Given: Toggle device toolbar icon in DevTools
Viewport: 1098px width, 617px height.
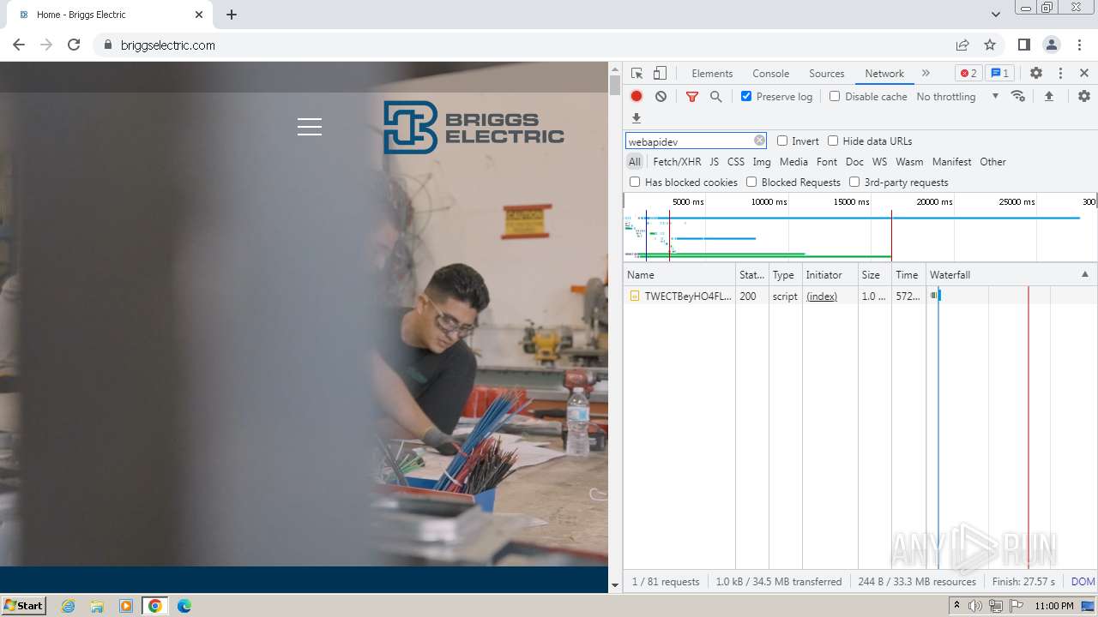Looking at the screenshot, I should 660,74.
